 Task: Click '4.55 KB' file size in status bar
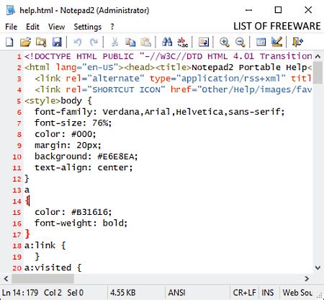tap(123, 293)
